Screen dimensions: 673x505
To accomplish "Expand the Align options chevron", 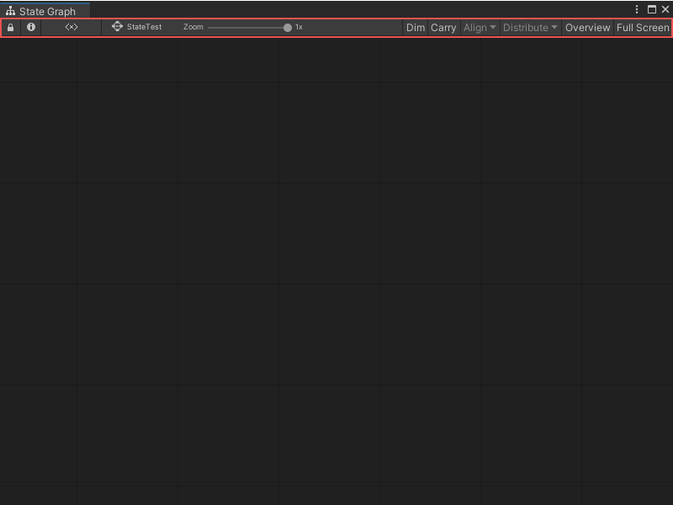I will (x=491, y=28).
